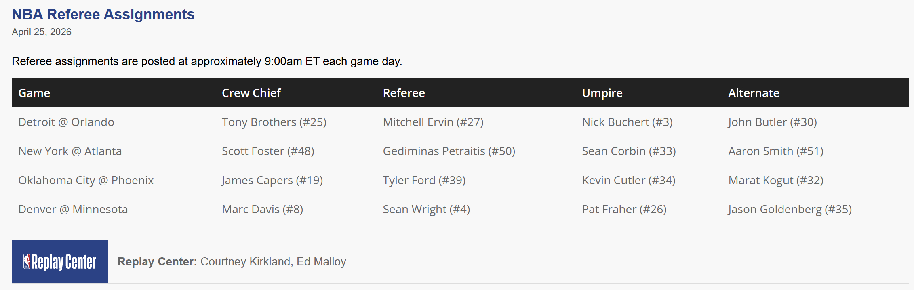The image size is (914, 290).
Task: Click umpire Pat Fraher (#26)
Action: [x=624, y=209]
